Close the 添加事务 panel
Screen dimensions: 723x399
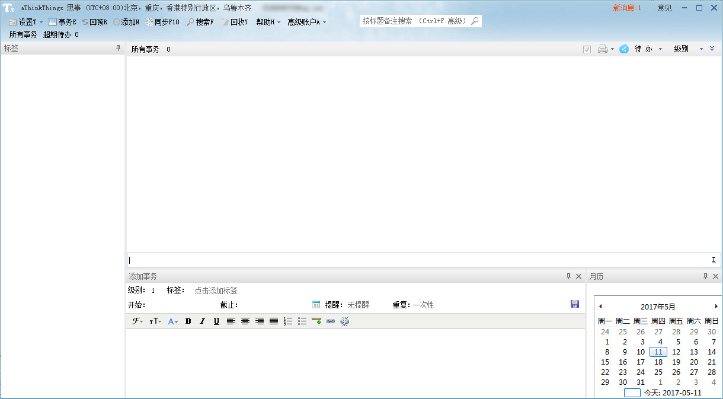tap(579, 276)
